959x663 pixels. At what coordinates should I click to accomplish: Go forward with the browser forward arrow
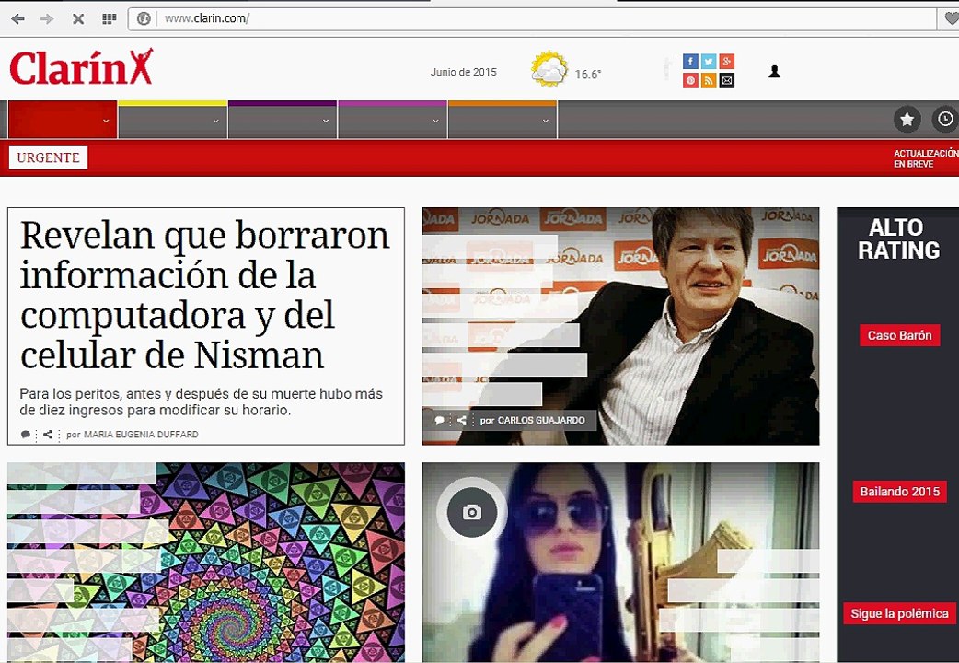(47, 19)
